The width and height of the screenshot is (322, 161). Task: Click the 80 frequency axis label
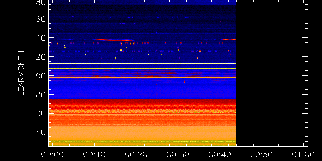(41, 95)
